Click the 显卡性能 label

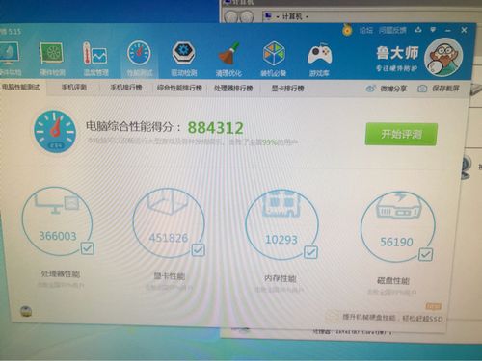tap(170, 276)
